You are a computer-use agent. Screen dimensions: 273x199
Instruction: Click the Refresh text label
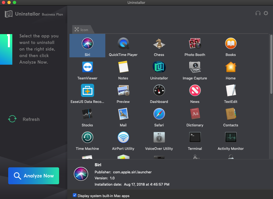coord(31,119)
